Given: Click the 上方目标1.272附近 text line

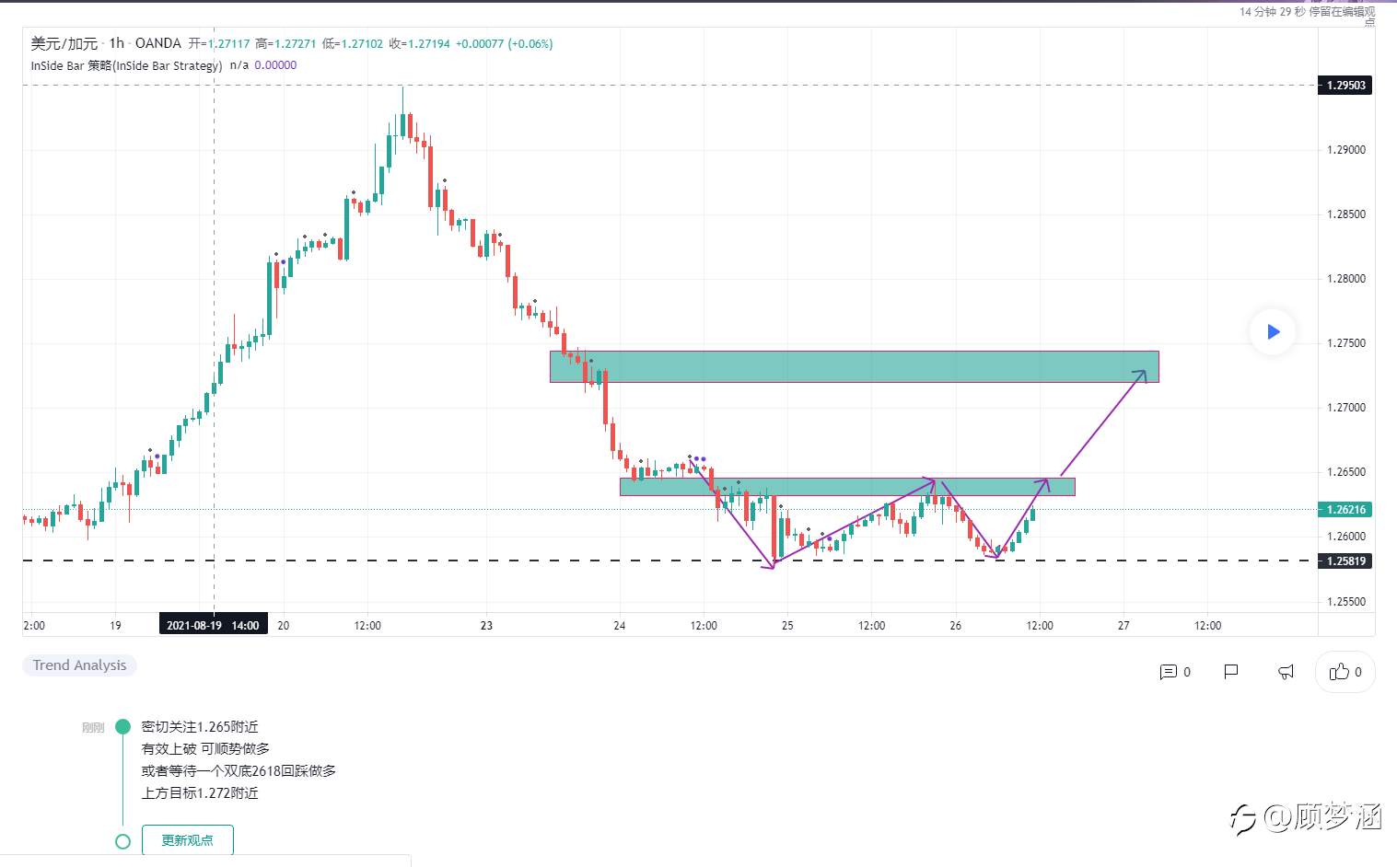Looking at the screenshot, I should pos(200,793).
